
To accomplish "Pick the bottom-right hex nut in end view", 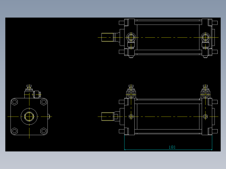I will (44, 131).
